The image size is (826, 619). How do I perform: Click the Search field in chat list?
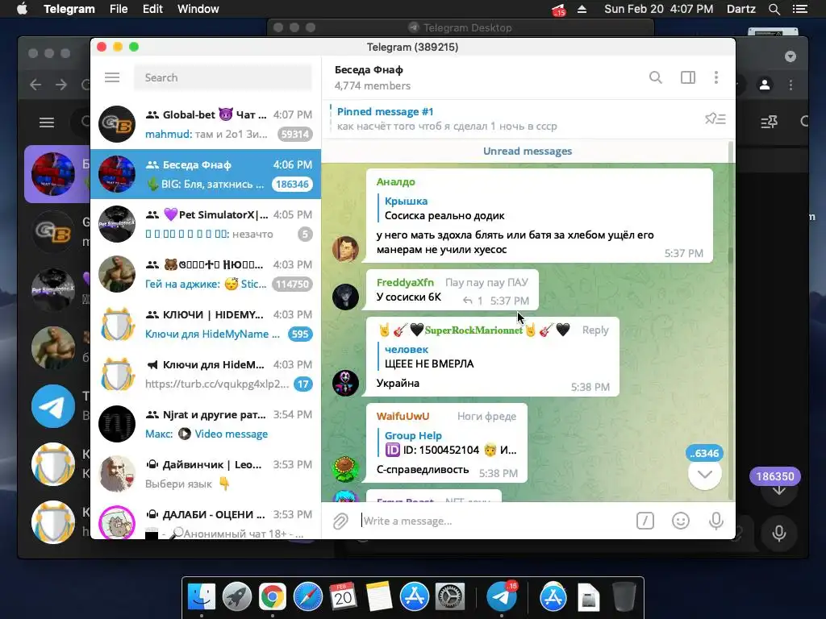[x=223, y=77]
